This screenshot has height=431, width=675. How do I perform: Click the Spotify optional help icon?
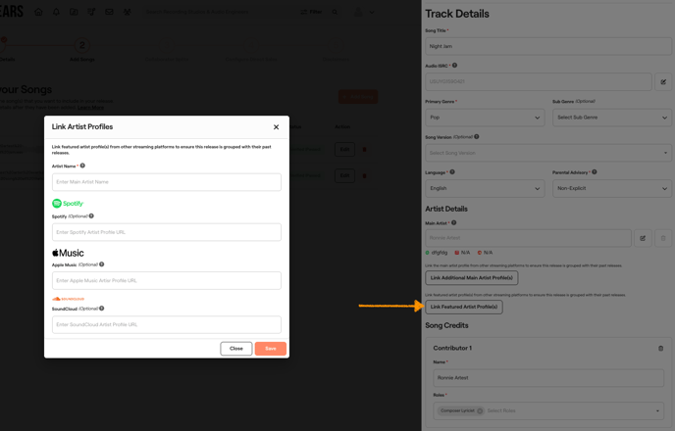[91, 215]
